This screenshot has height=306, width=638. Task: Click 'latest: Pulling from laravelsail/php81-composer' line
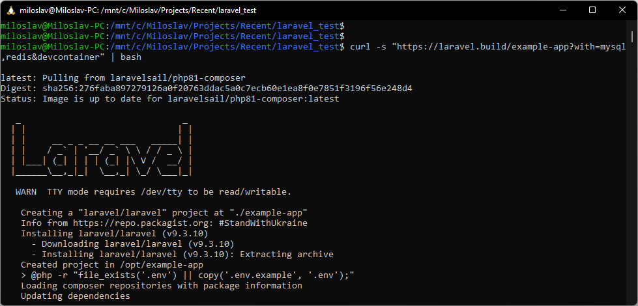tap(123, 78)
